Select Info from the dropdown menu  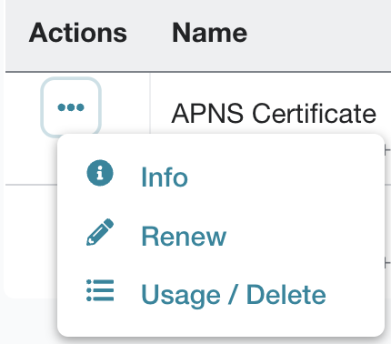tap(165, 177)
